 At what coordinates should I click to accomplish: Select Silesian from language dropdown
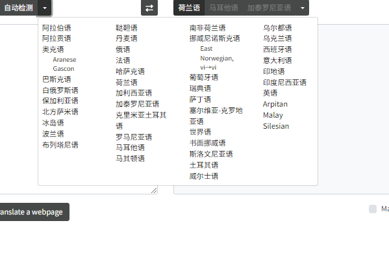point(276,126)
